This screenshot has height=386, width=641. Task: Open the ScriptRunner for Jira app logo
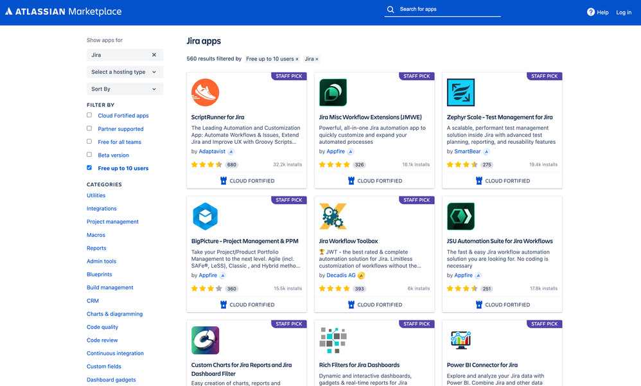tap(205, 92)
